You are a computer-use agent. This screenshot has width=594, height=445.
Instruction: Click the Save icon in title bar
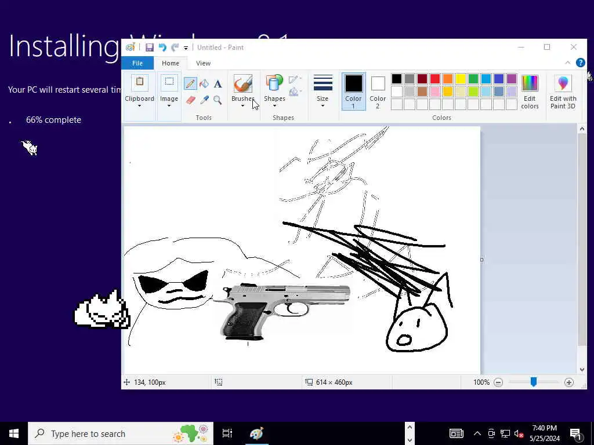pyautogui.click(x=149, y=48)
